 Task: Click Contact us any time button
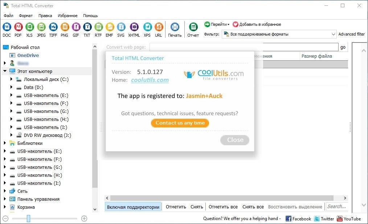pyautogui.click(x=180, y=123)
